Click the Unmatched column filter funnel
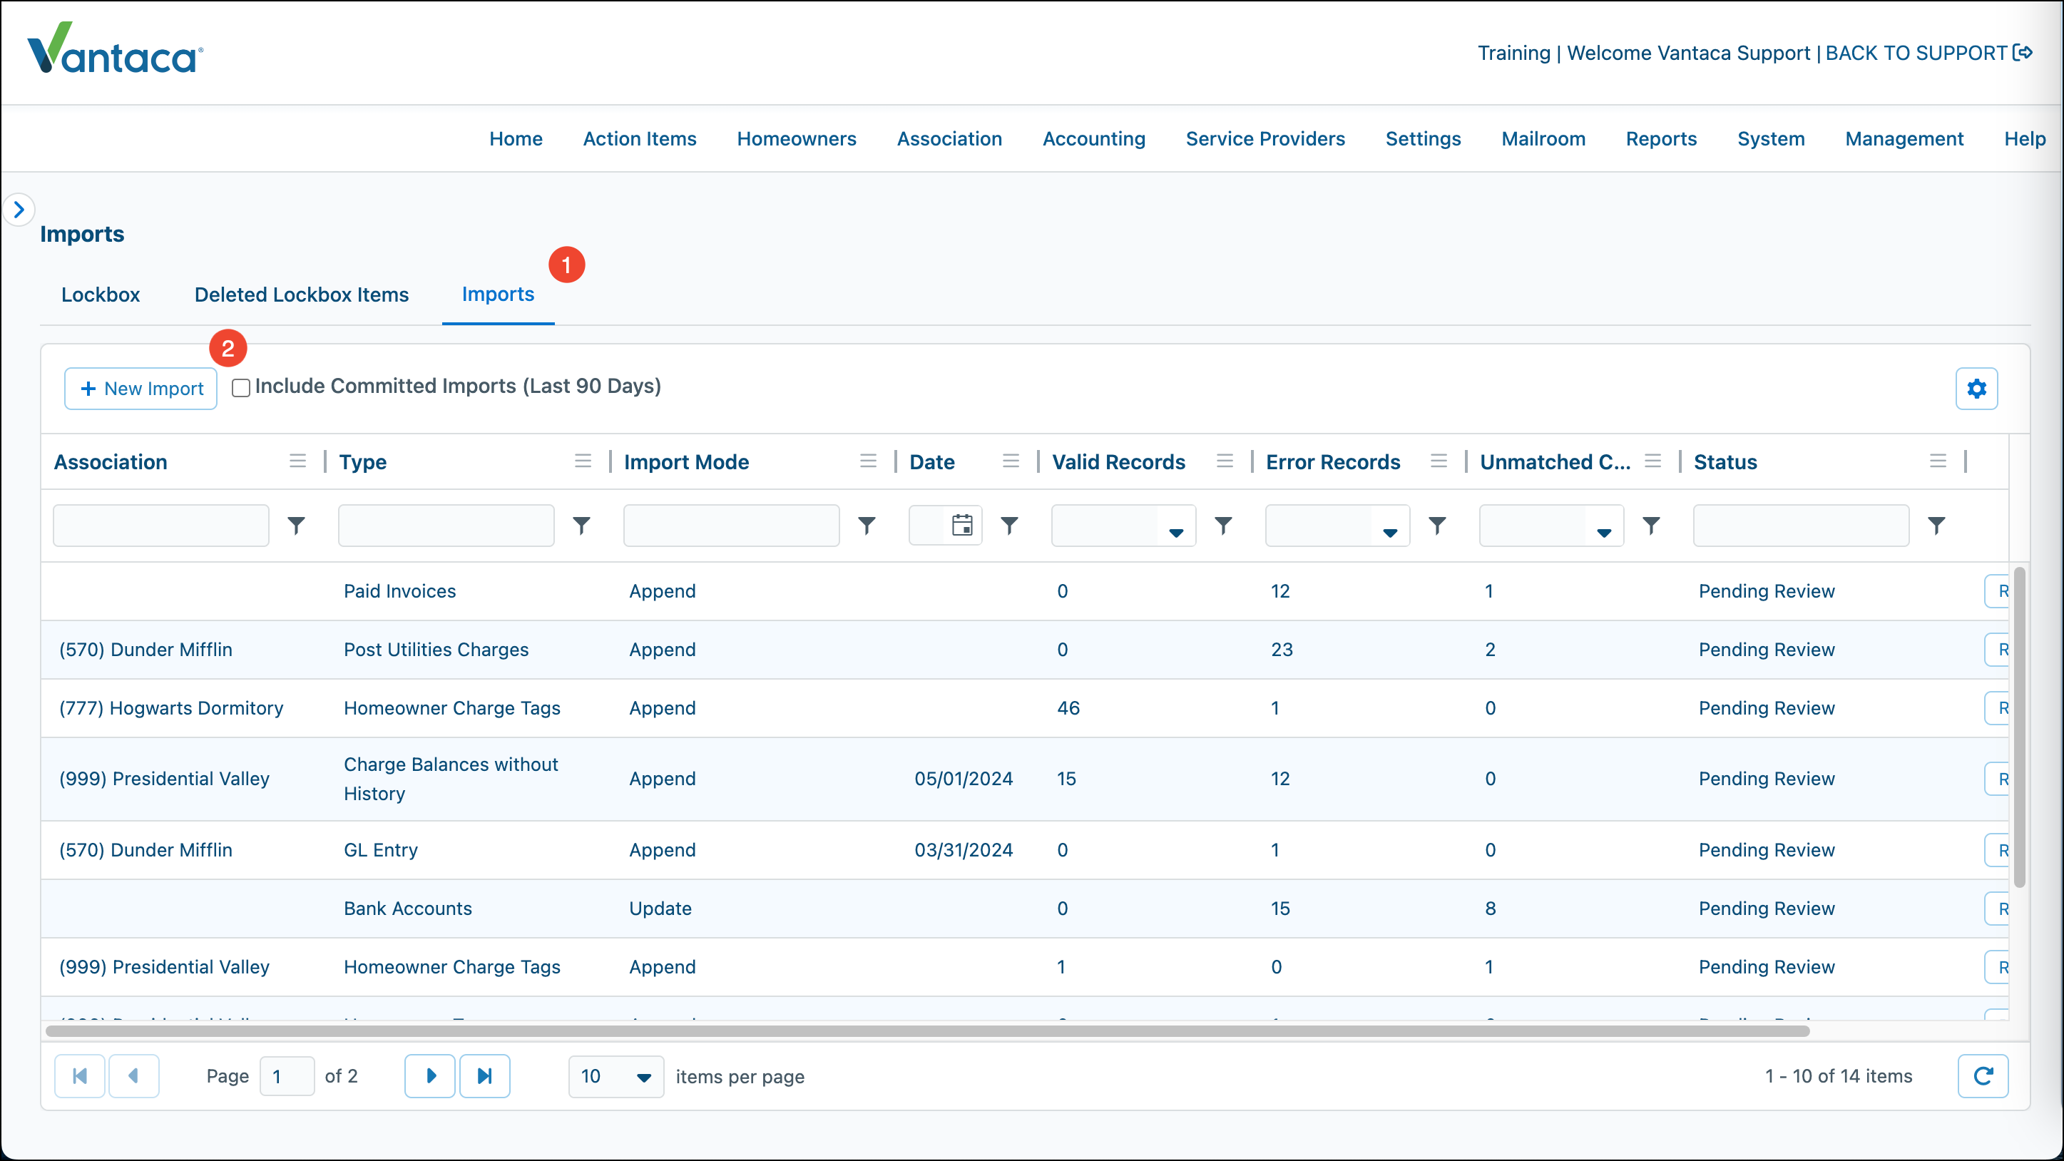 coord(1651,526)
